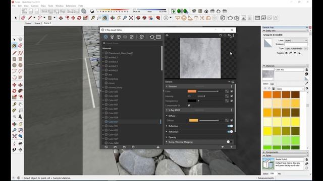This screenshot has height=181, width=323.
Task: Open the Colors library dropdown
Action: point(290,89)
